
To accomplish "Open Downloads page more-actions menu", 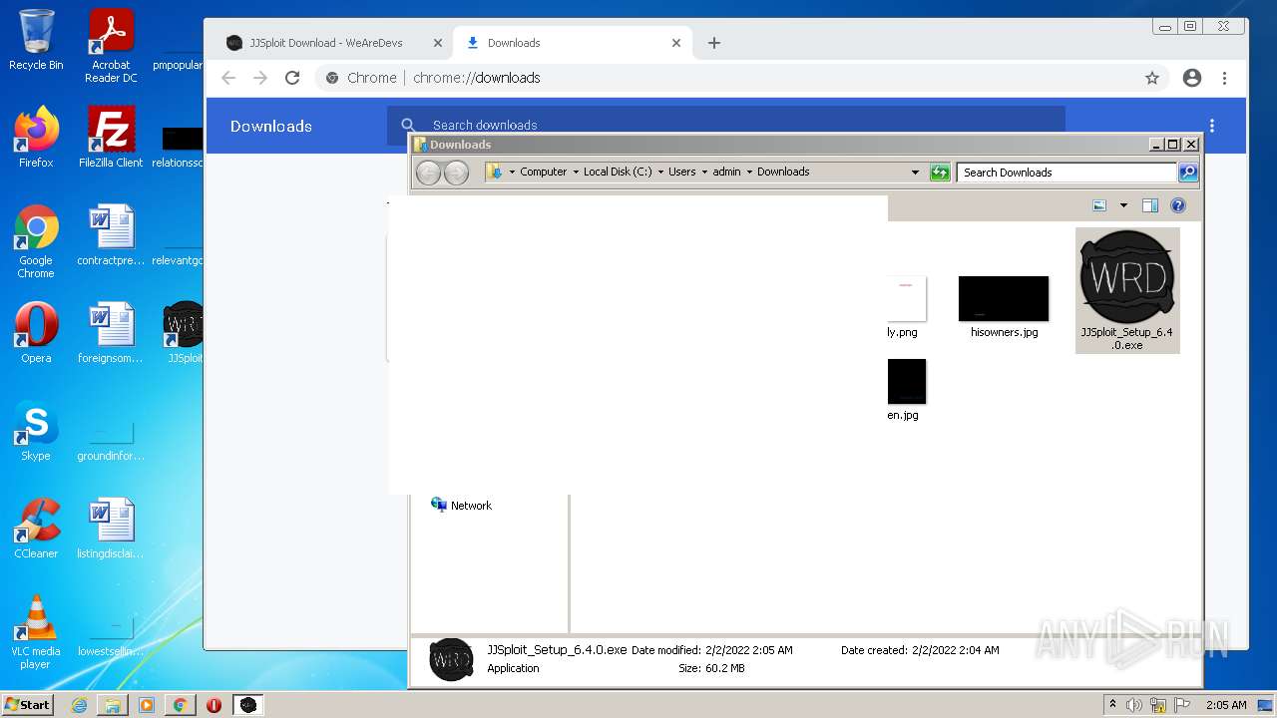I will click(1212, 126).
